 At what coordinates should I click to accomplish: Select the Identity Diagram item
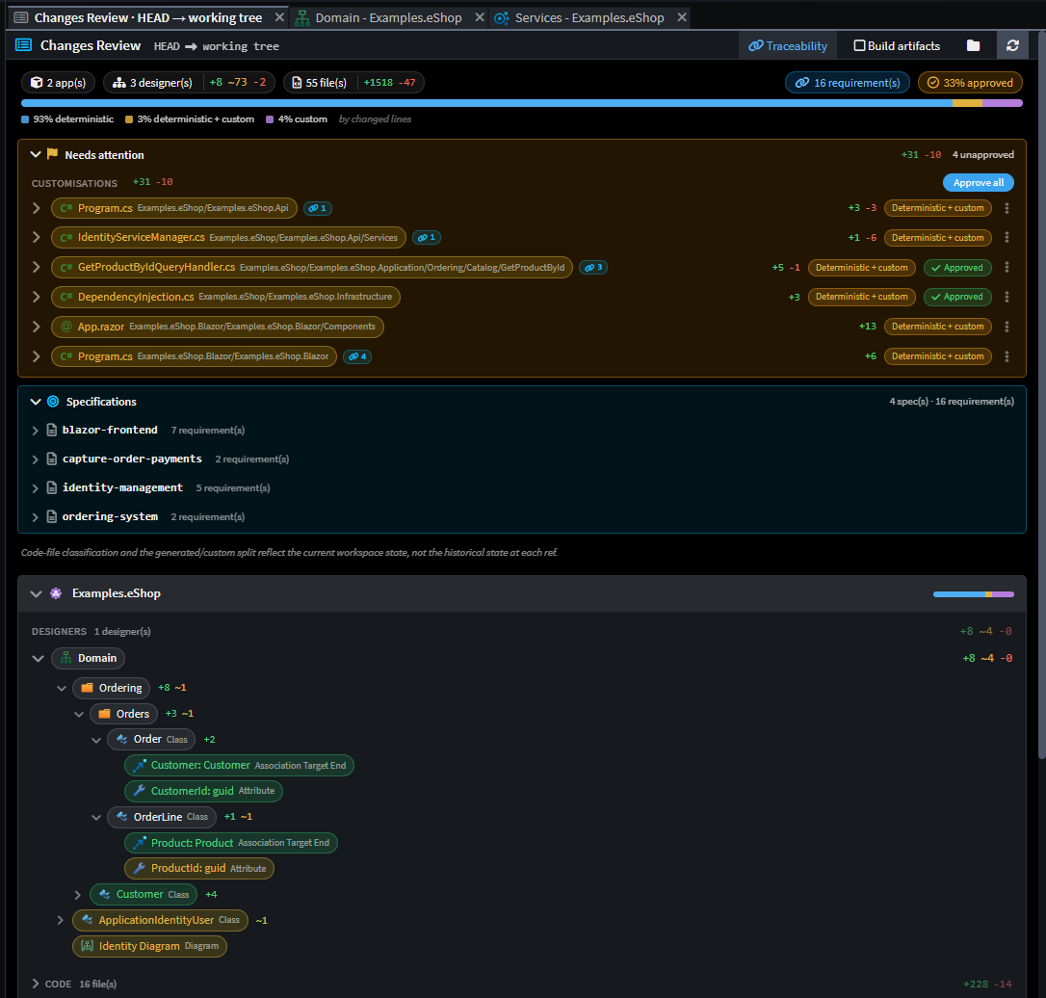[149, 946]
